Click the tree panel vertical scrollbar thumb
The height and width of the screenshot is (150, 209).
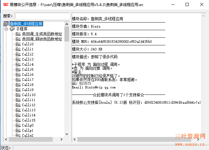(x=67, y=34)
